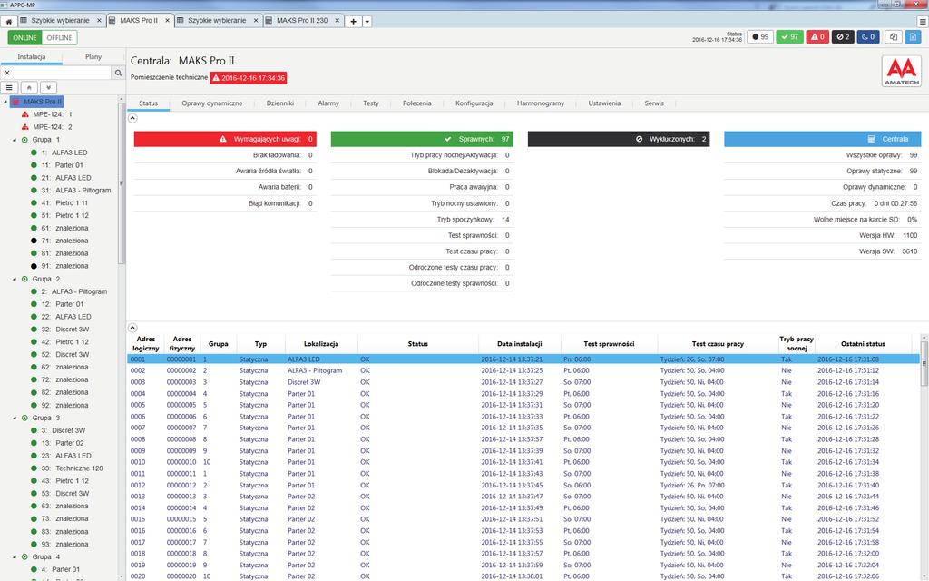Collapse the Grupa 3 tree node
The image size is (929, 581).
15,418
